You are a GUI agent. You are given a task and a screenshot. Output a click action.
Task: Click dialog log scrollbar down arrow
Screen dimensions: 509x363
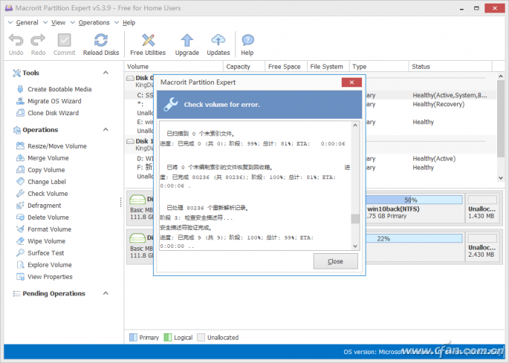[355, 246]
